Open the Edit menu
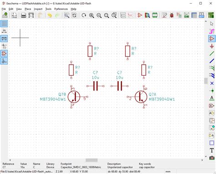216x174 pixels. [x=11, y=9]
